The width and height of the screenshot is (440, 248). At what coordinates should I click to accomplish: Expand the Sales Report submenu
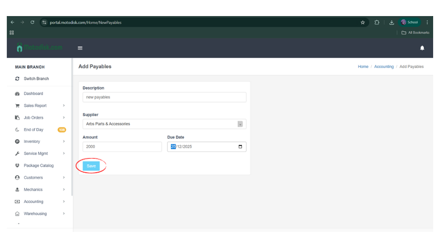[35, 106]
